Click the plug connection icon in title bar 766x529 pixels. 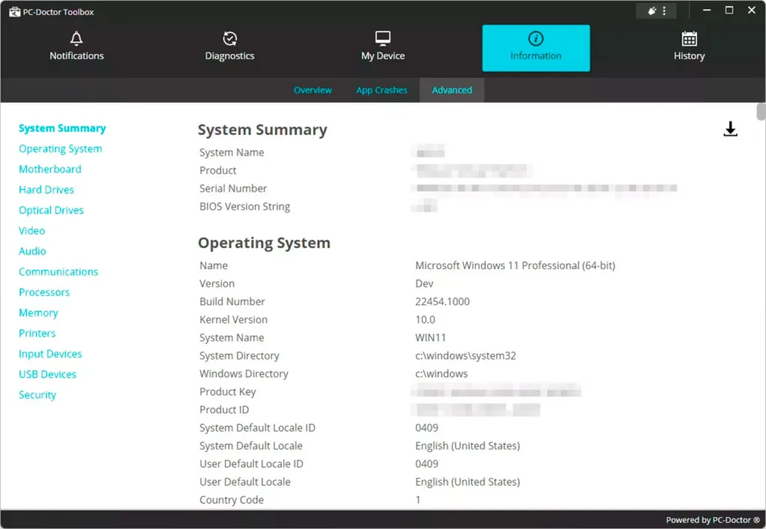coord(652,10)
